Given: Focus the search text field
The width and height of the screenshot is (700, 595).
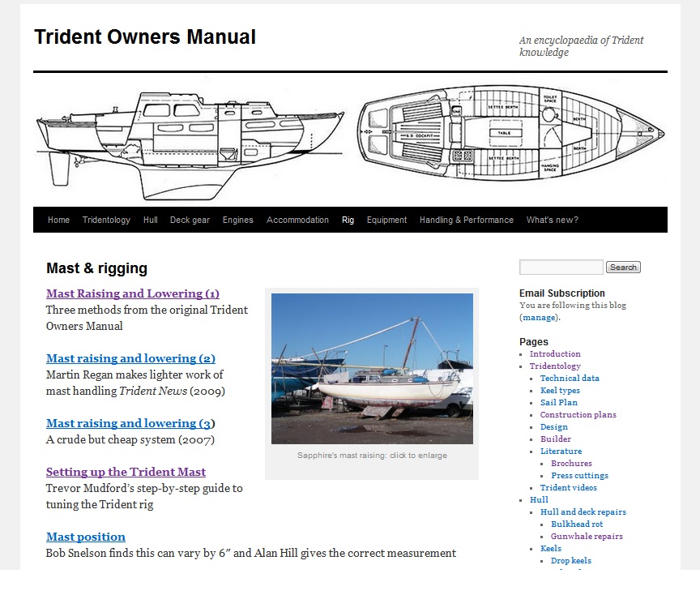Looking at the screenshot, I should (561, 268).
